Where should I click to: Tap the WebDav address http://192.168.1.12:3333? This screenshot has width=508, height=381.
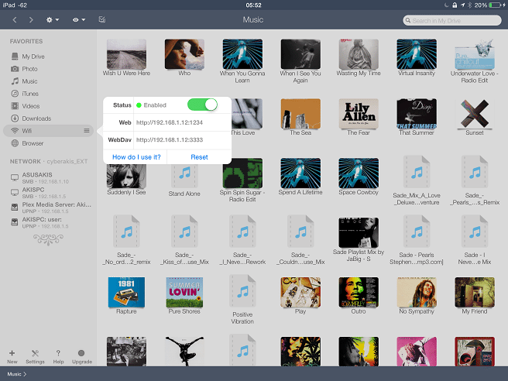[170, 139]
